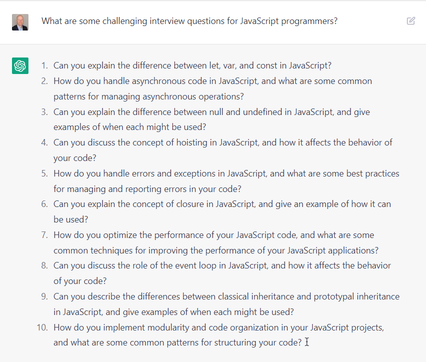Screen dimensions: 426x362
Task: Click the text 'structuring your code?' at the response end
Action: click(258, 342)
